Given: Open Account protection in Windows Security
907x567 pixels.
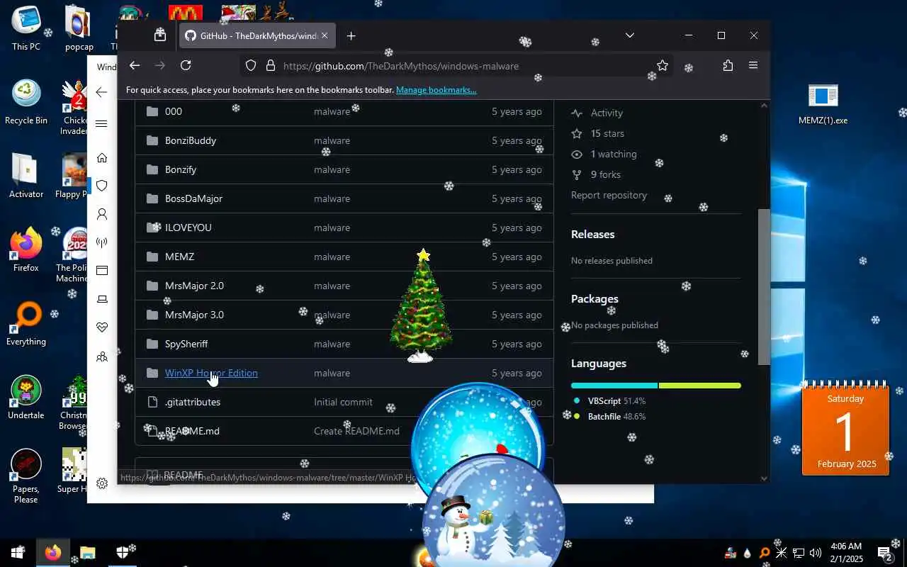Looking at the screenshot, I should pyautogui.click(x=102, y=214).
